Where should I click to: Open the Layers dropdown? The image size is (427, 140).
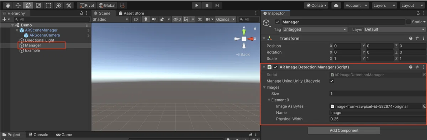point(384,5)
